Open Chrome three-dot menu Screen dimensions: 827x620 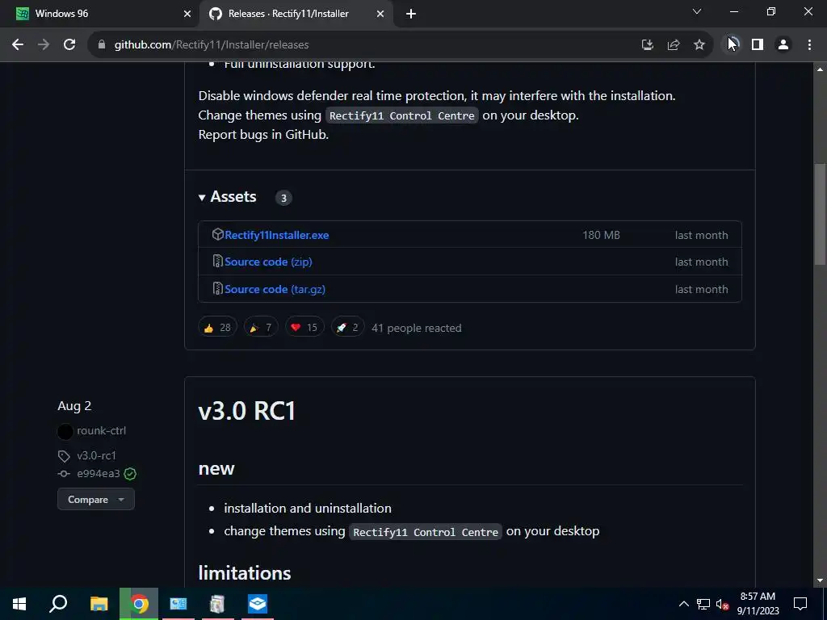809,45
